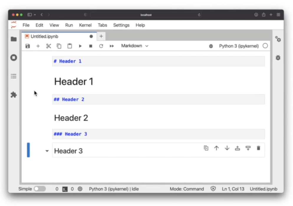The image size is (293, 206).
Task: Run the selected cell
Action: point(80,46)
